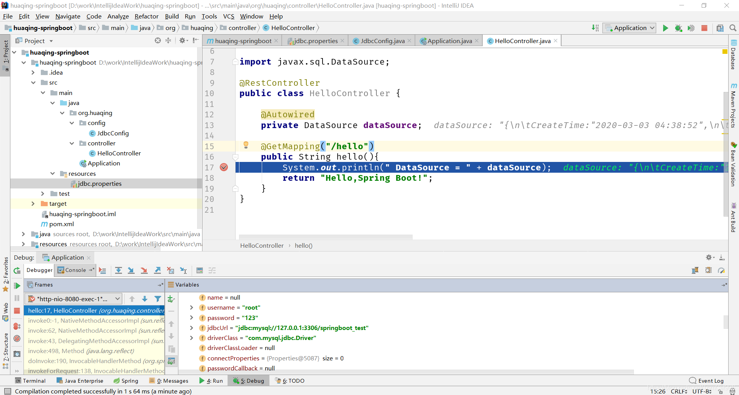Image resolution: width=739 pixels, height=395 pixels.
Task: Toggle the Project tool window sidebar button
Action: (5, 56)
